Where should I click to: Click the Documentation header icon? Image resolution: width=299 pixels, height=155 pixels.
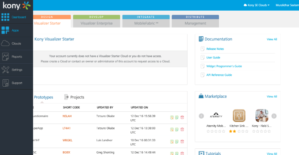point(201,39)
